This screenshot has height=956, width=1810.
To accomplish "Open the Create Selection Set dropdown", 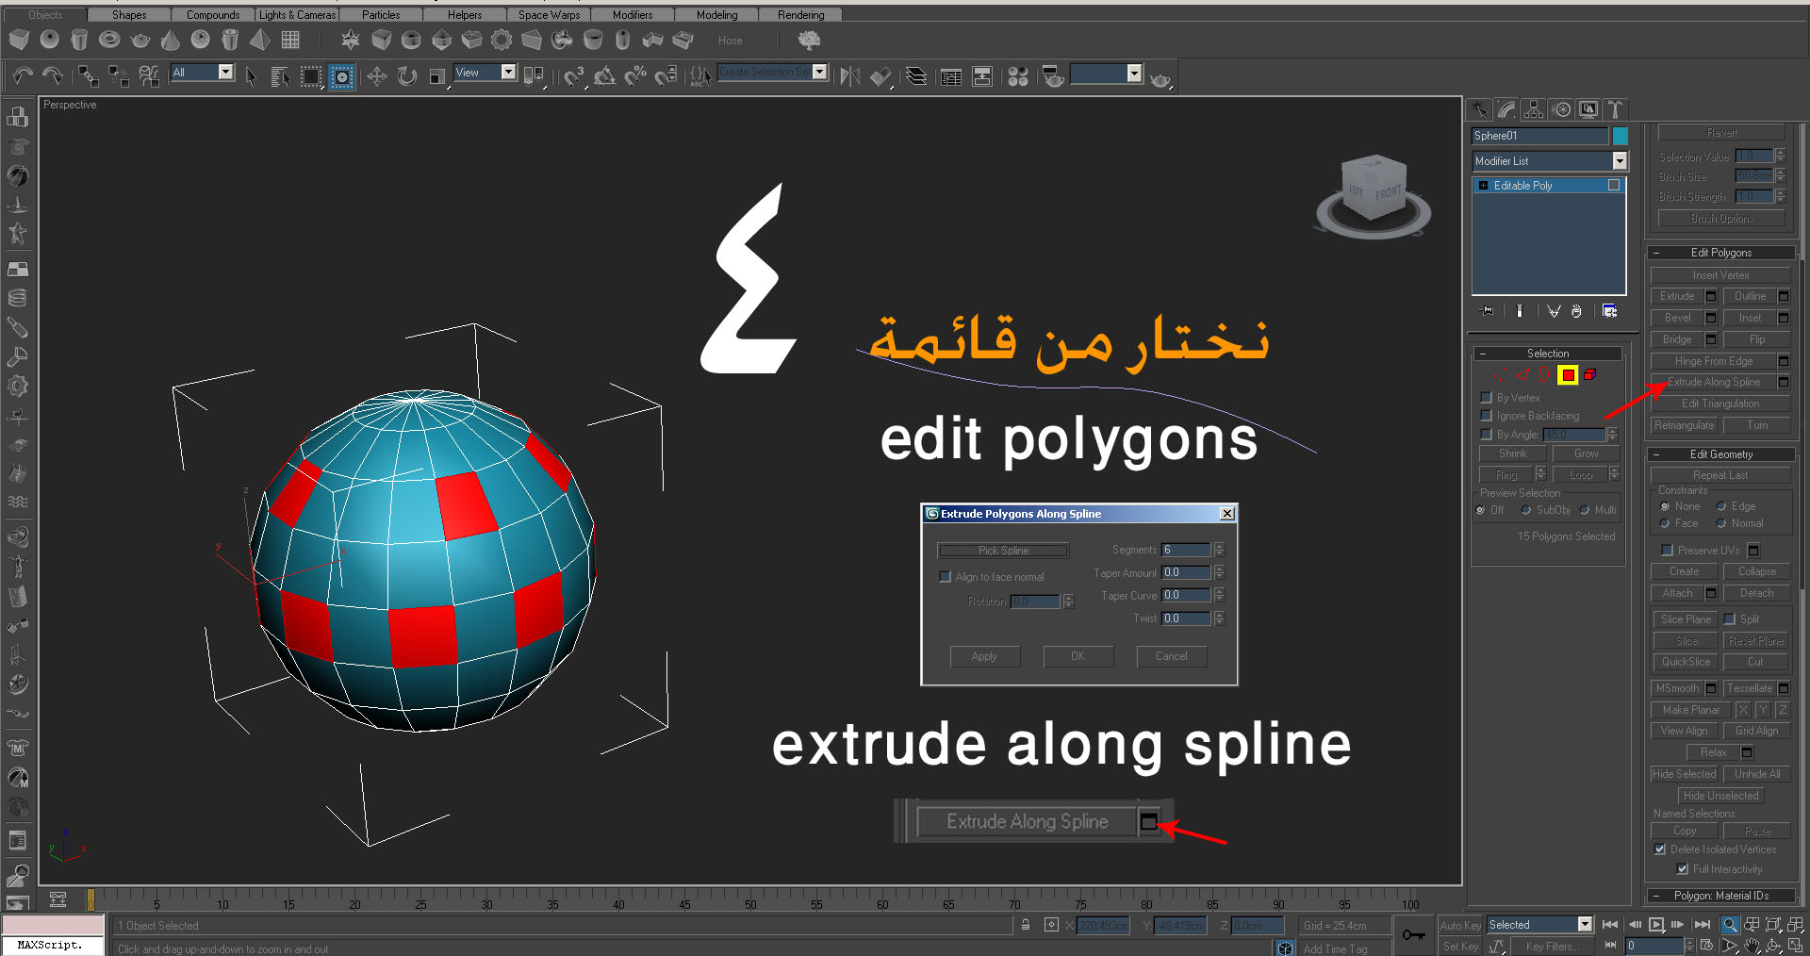I will tap(819, 73).
